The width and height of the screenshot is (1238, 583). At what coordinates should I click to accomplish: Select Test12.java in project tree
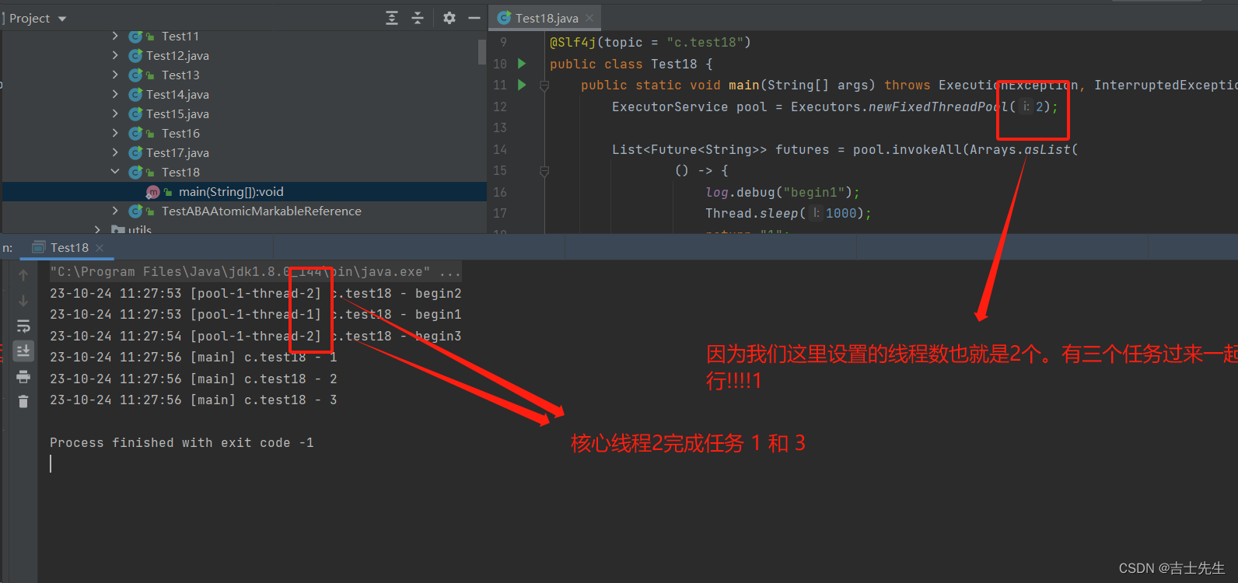pyautogui.click(x=177, y=56)
